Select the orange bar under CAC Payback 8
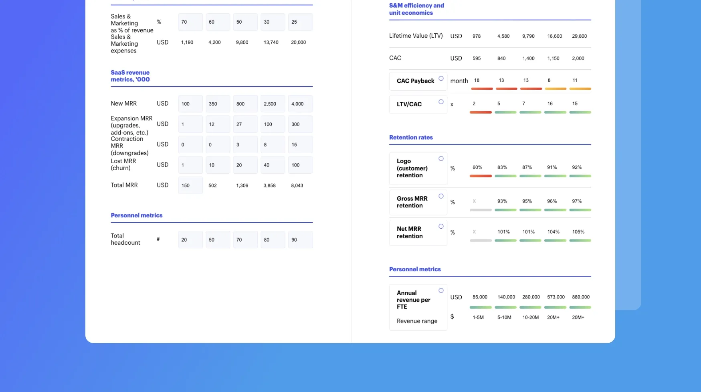The width and height of the screenshot is (701, 392). [x=555, y=89]
